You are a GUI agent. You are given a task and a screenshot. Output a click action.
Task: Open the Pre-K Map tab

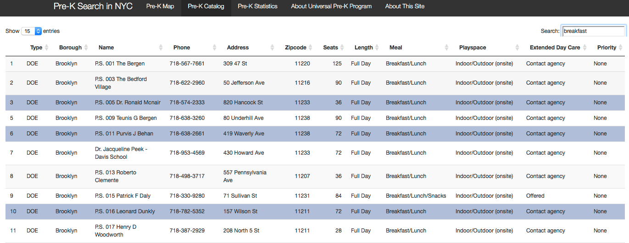160,6
